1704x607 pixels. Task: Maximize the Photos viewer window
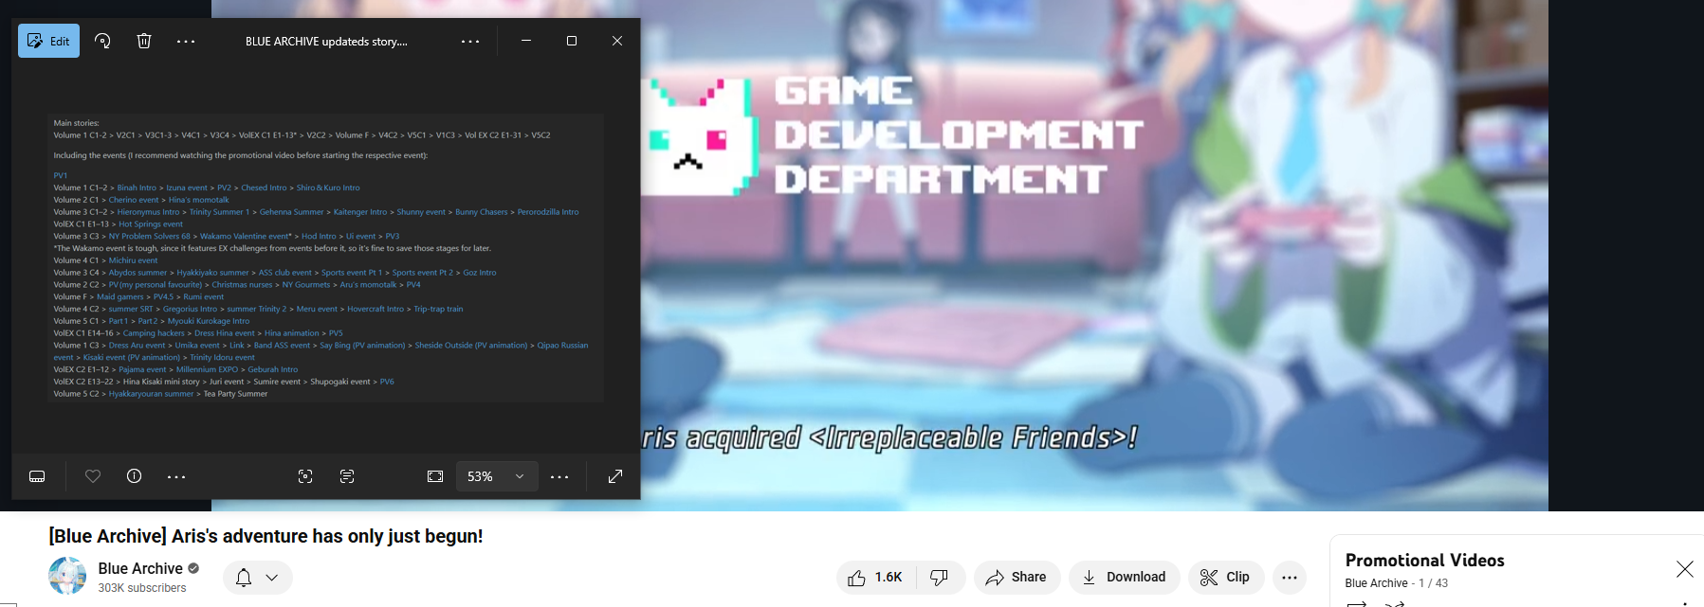(x=572, y=41)
